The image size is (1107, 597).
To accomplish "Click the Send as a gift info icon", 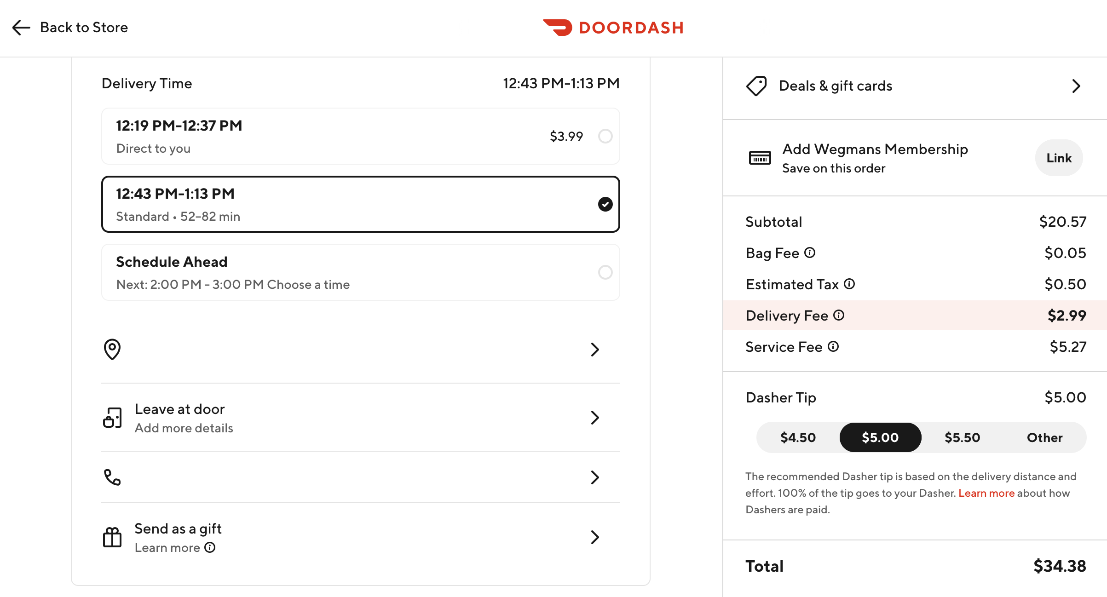I will click(210, 547).
